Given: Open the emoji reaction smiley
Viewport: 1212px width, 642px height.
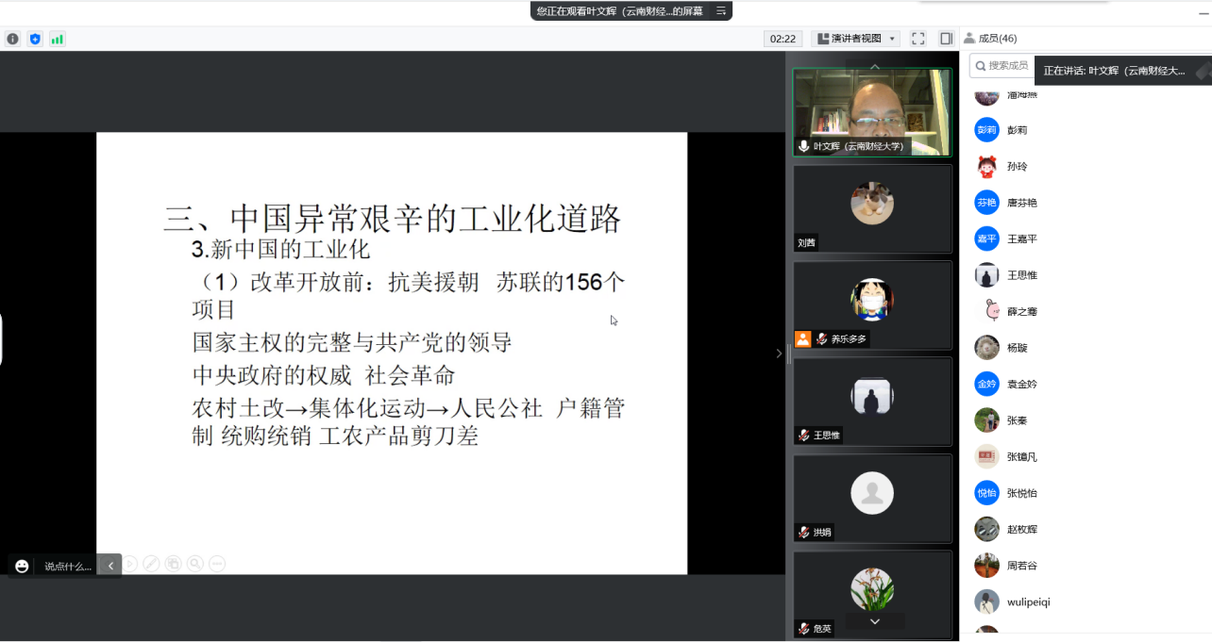Looking at the screenshot, I should click(22, 566).
